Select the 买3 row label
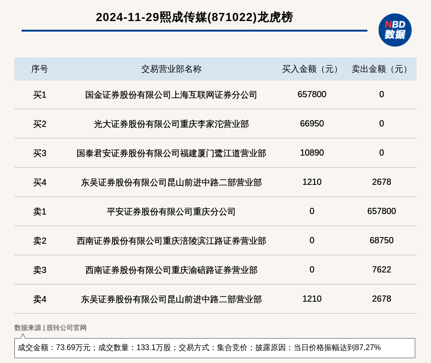 [x=40, y=153]
